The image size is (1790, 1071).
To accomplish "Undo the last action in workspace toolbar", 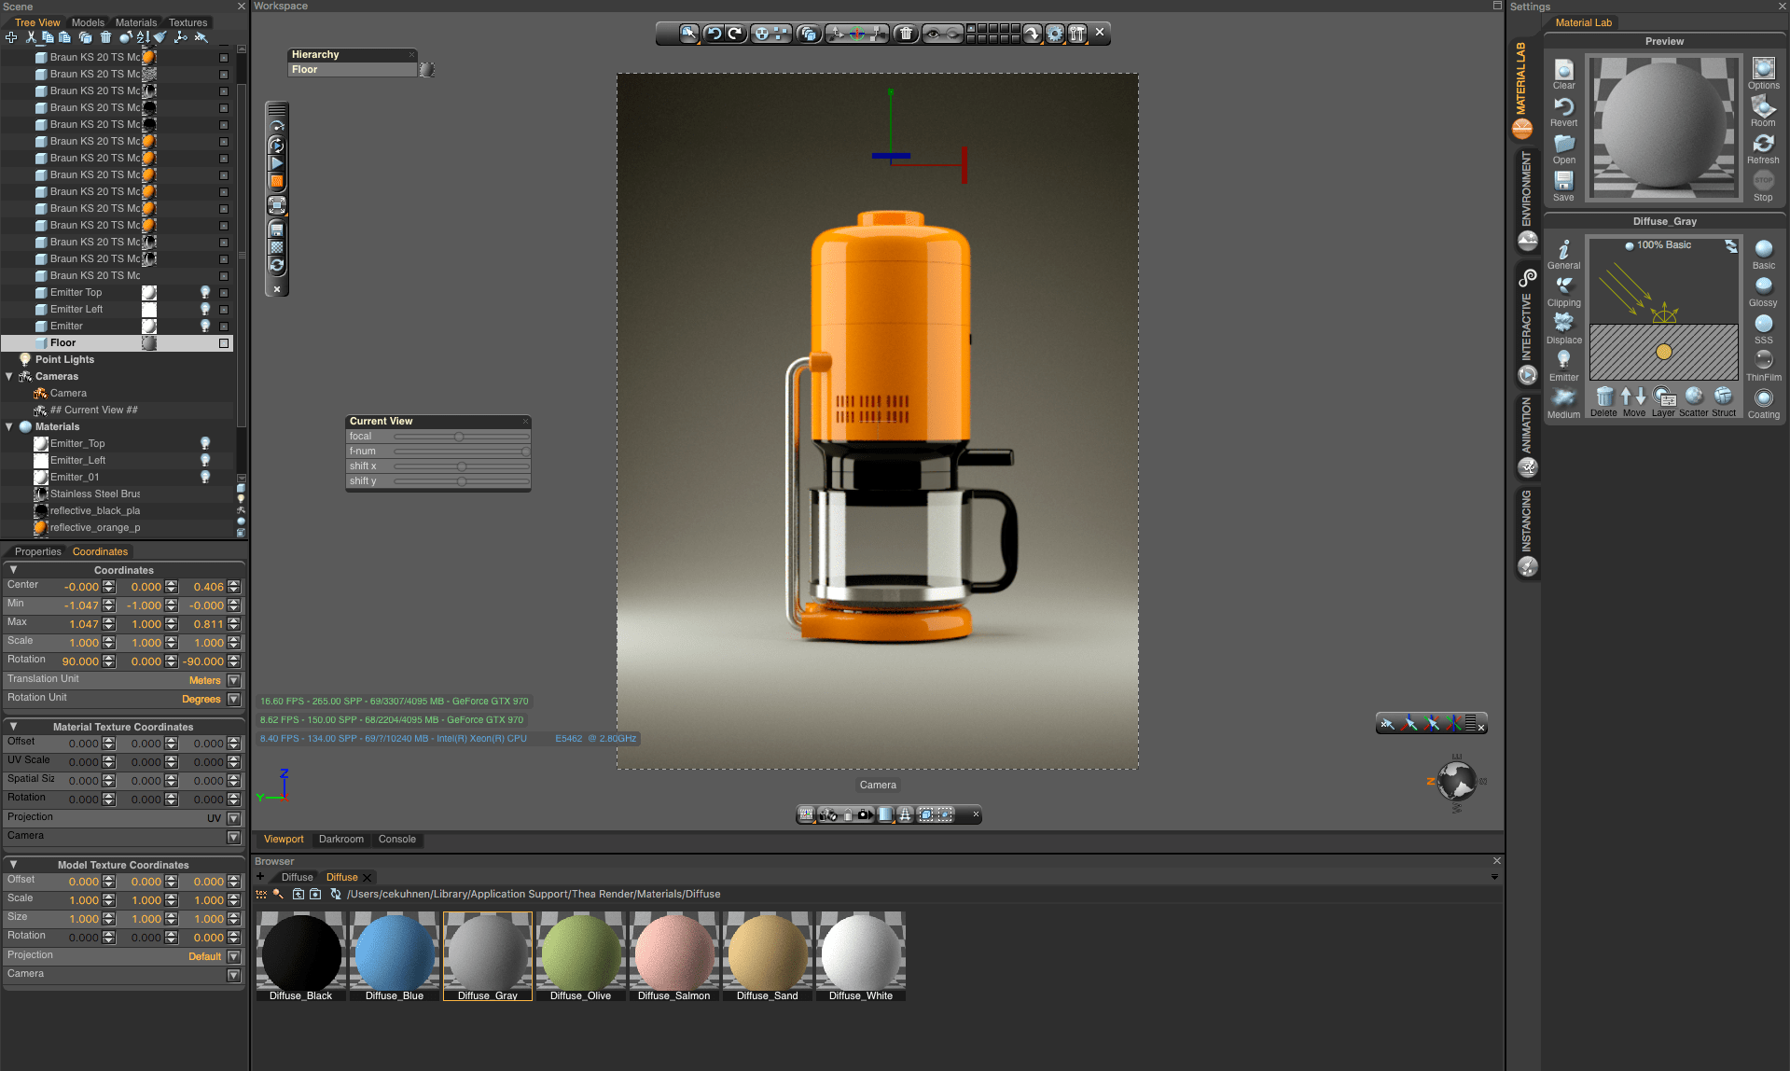I will click(x=714, y=34).
